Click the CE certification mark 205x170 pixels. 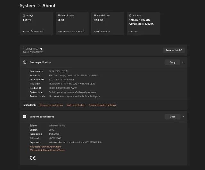[x=33, y=158]
